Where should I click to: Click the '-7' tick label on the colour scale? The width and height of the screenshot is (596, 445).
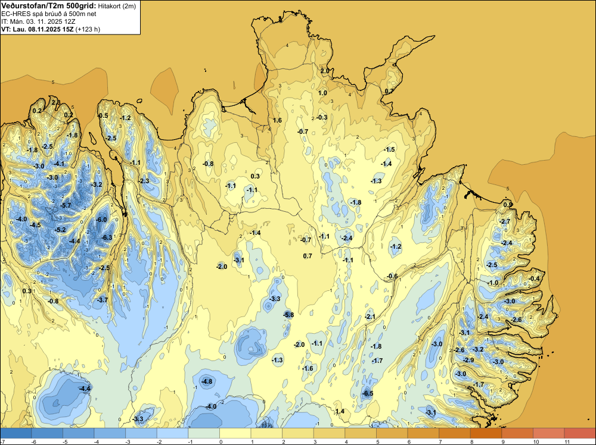tap(2, 441)
